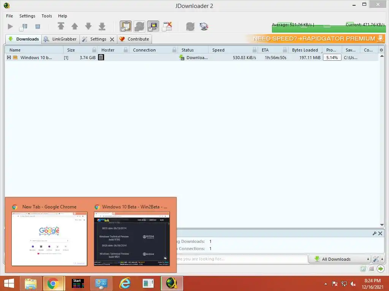Click the update check globe icon
389x291 pixels.
[204, 26]
